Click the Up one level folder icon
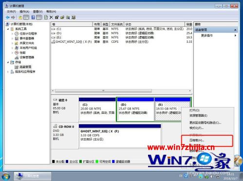This screenshot has height=181, width=243. [20, 18]
